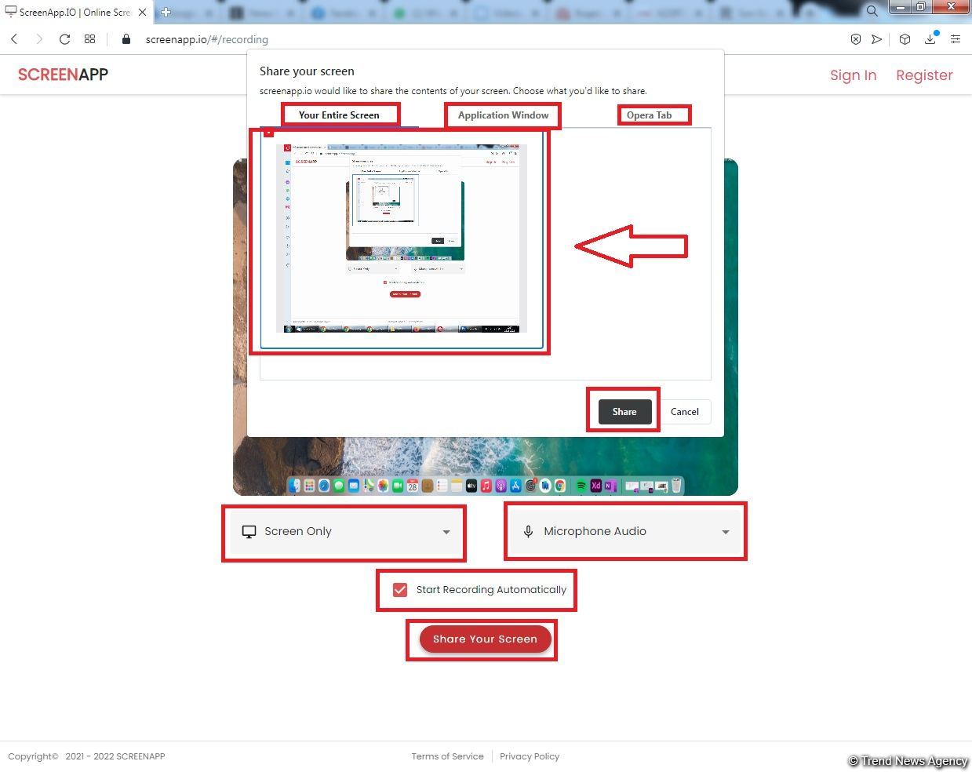Click Photos icon in the preview dock
Viewport: 972px width, 772px height.
(383, 486)
